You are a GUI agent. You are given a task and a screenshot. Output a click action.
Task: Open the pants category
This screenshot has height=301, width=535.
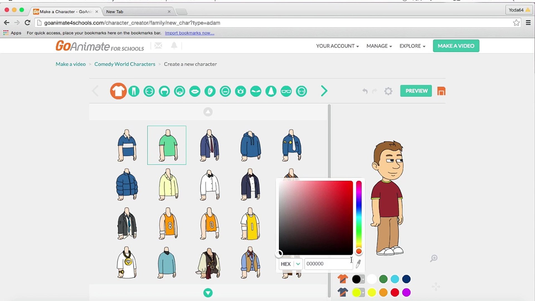pyautogui.click(x=134, y=91)
